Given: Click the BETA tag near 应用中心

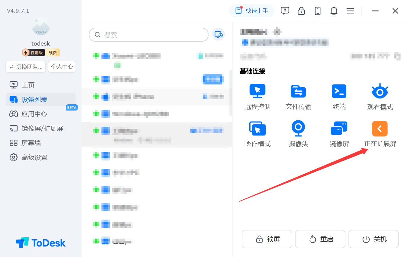Looking at the screenshot, I should [x=72, y=107].
